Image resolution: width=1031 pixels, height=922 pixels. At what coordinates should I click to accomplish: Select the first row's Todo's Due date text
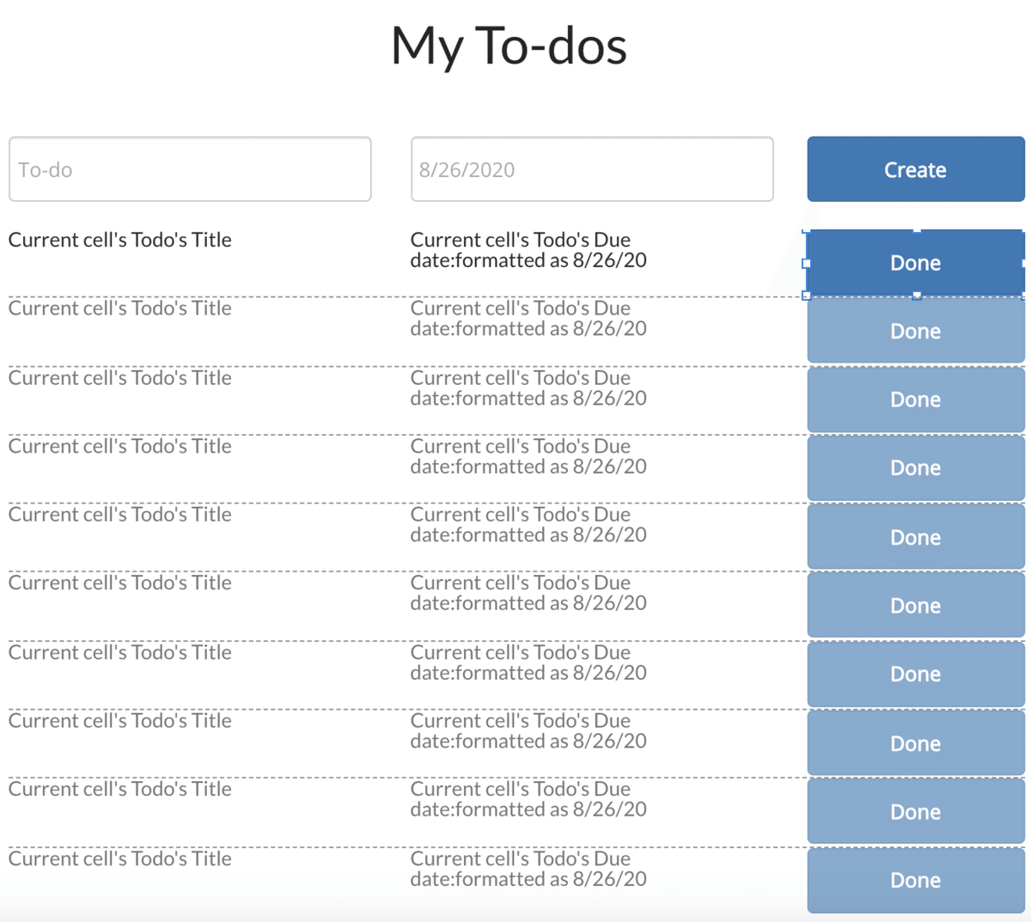click(x=528, y=250)
